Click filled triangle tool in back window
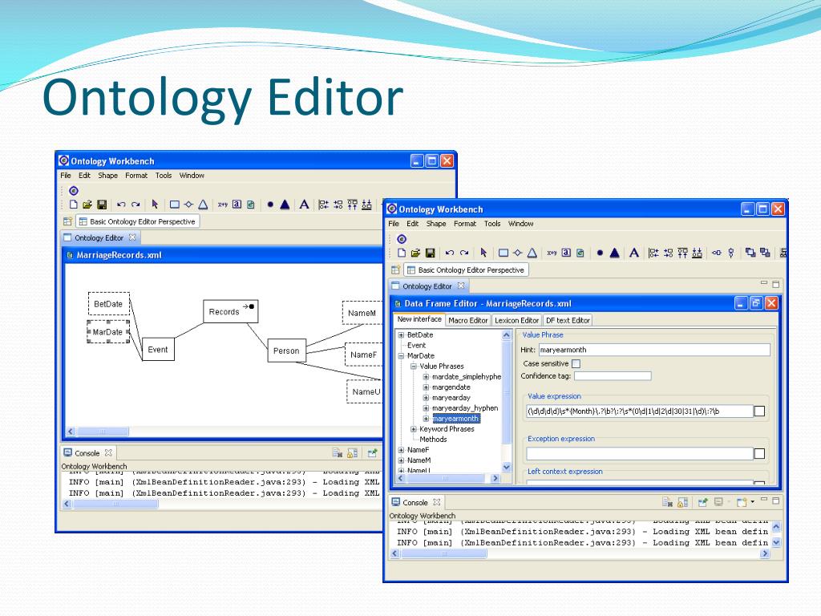 tap(285, 205)
